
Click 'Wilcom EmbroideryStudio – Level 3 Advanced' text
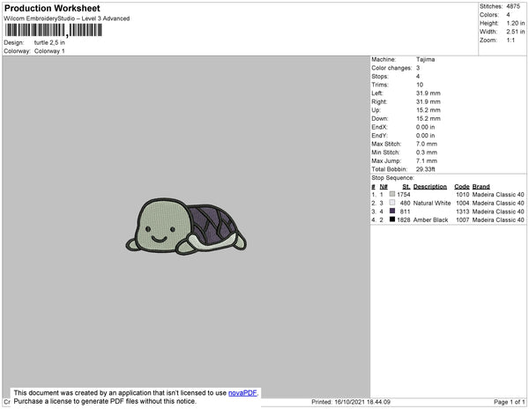[67, 19]
